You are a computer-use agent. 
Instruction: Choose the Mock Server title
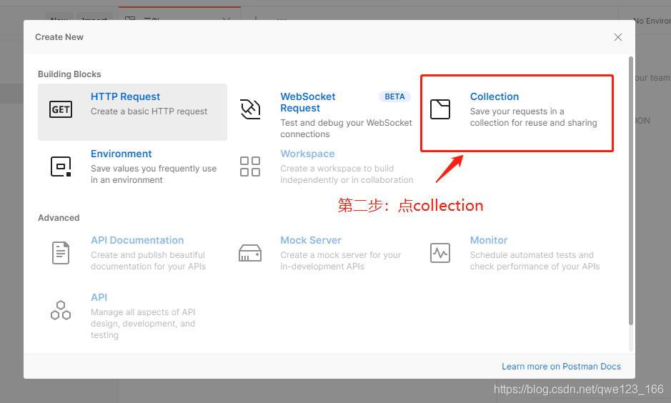311,240
